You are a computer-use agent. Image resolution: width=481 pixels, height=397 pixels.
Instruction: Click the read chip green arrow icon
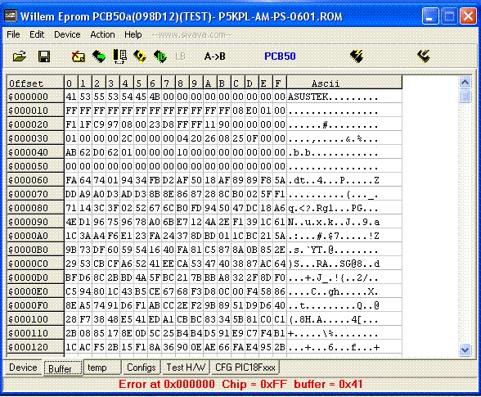click(x=99, y=56)
